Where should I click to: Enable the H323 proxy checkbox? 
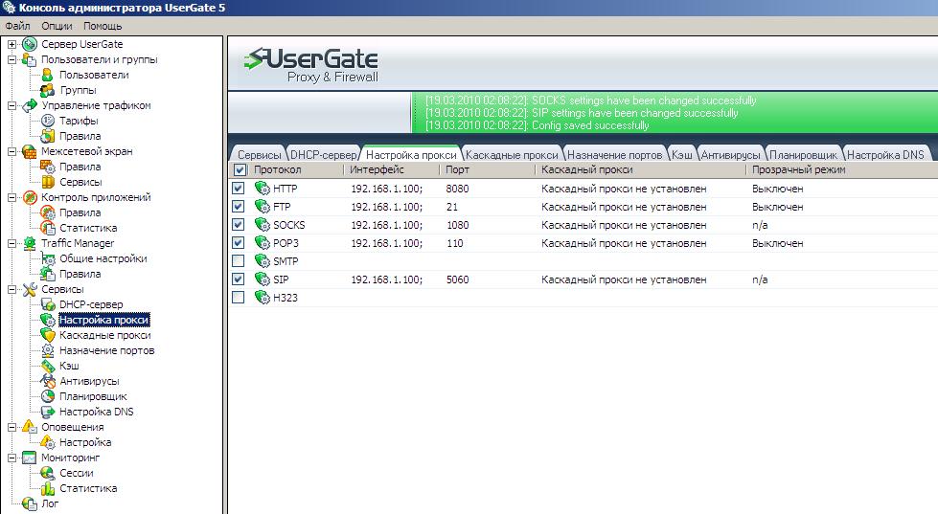[x=238, y=298]
